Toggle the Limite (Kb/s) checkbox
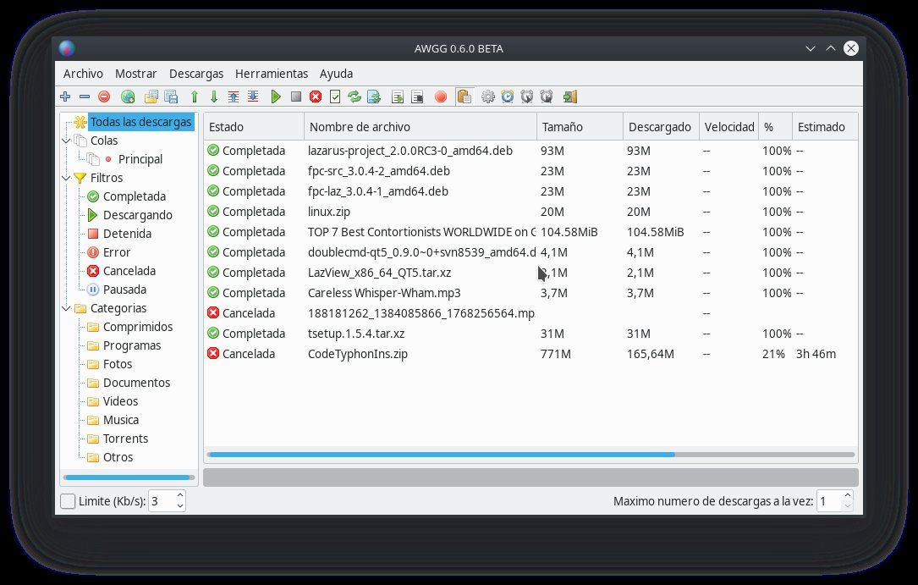 point(68,501)
